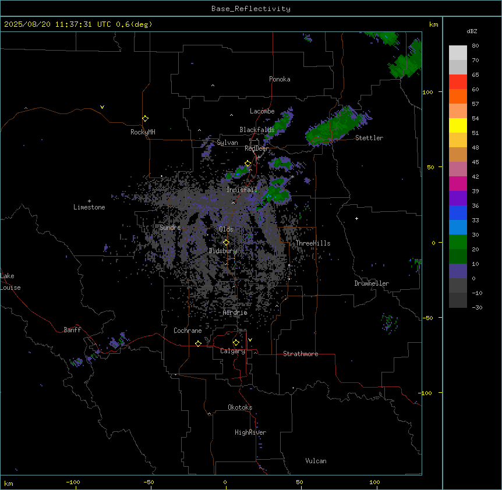Select the Airdrie city label
The image size is (502, 490).
[235, 313]
